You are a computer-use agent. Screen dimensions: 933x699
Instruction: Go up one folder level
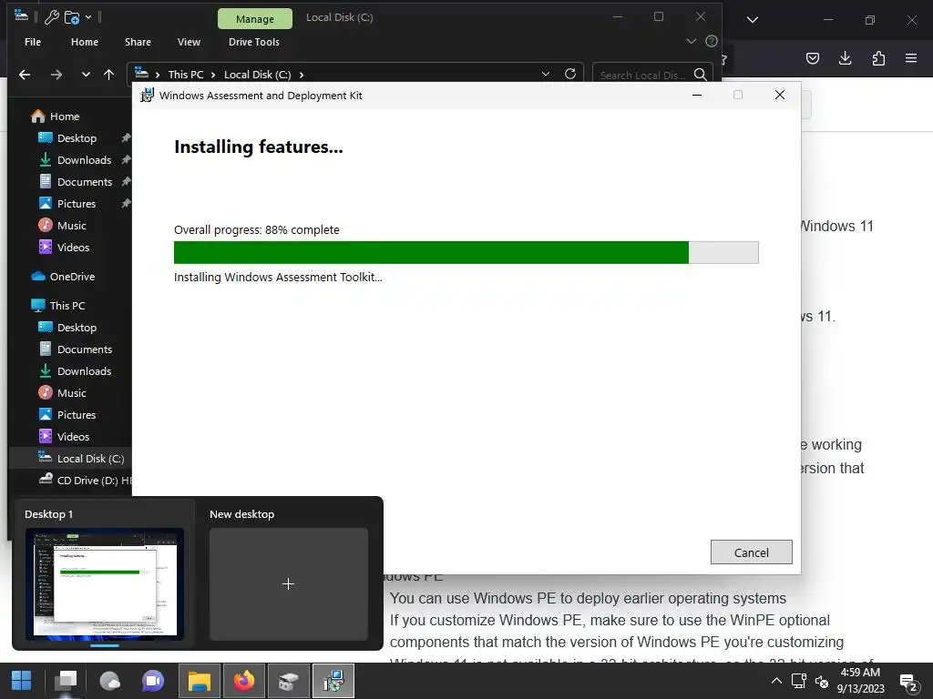pyautogui.click(x=109, y=75)
